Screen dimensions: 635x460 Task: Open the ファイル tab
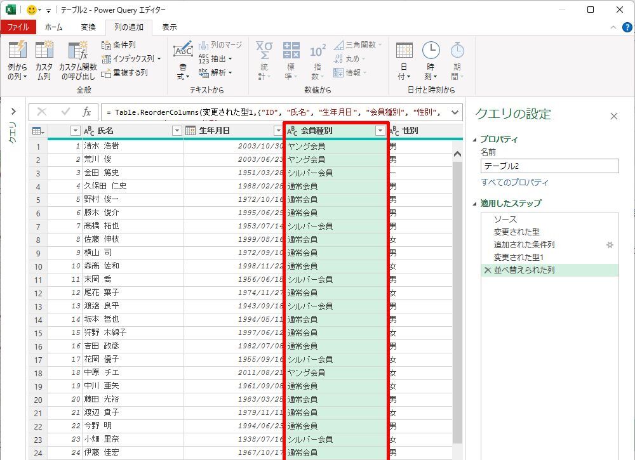[x=18, y=27]
